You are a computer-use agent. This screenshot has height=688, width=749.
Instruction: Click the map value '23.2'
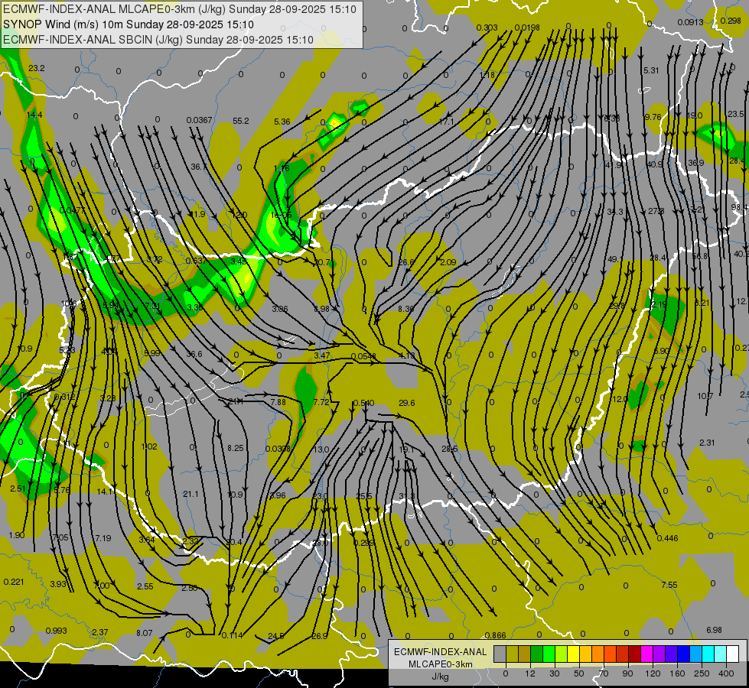point(36,68)
